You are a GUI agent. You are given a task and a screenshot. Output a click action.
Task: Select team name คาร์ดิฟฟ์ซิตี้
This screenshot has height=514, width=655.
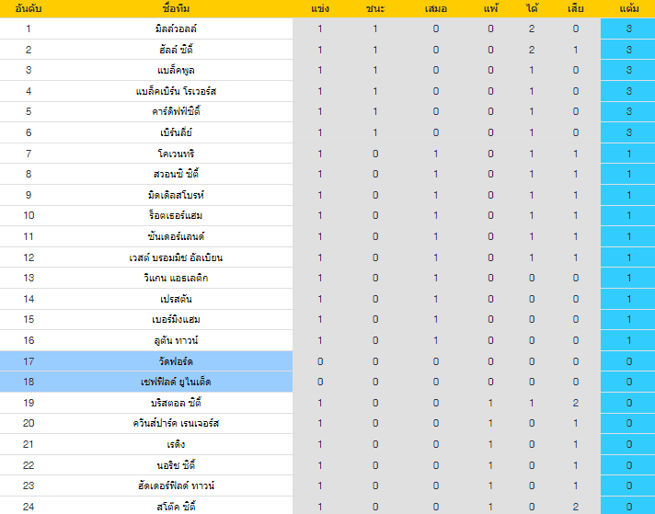176,111
